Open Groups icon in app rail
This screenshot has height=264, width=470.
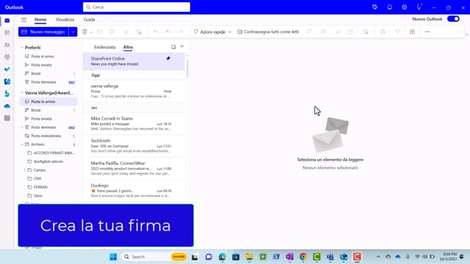[7, 57]
